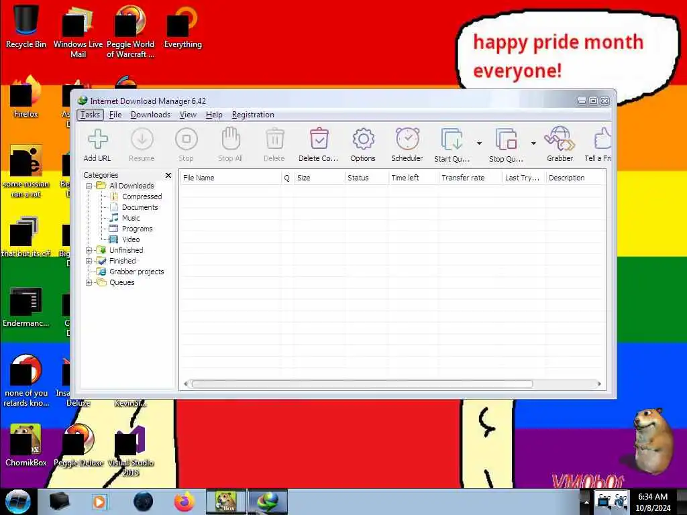Click the Stop toolbar icon
This screenshot has width=687, height=515.
(x=187, y=139)
